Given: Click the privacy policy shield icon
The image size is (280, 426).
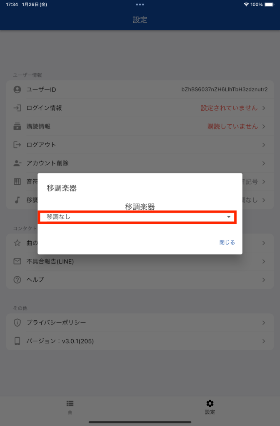Looking at the screenshot, I should [17, 322].
